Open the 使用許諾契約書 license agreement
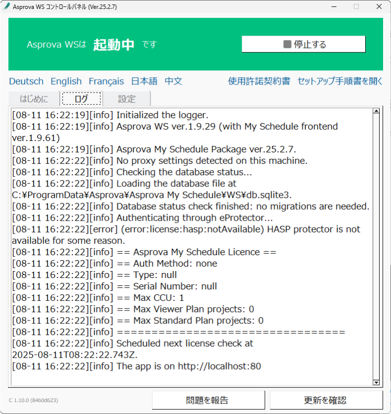The image size is (391, 414). click(259, 81)
